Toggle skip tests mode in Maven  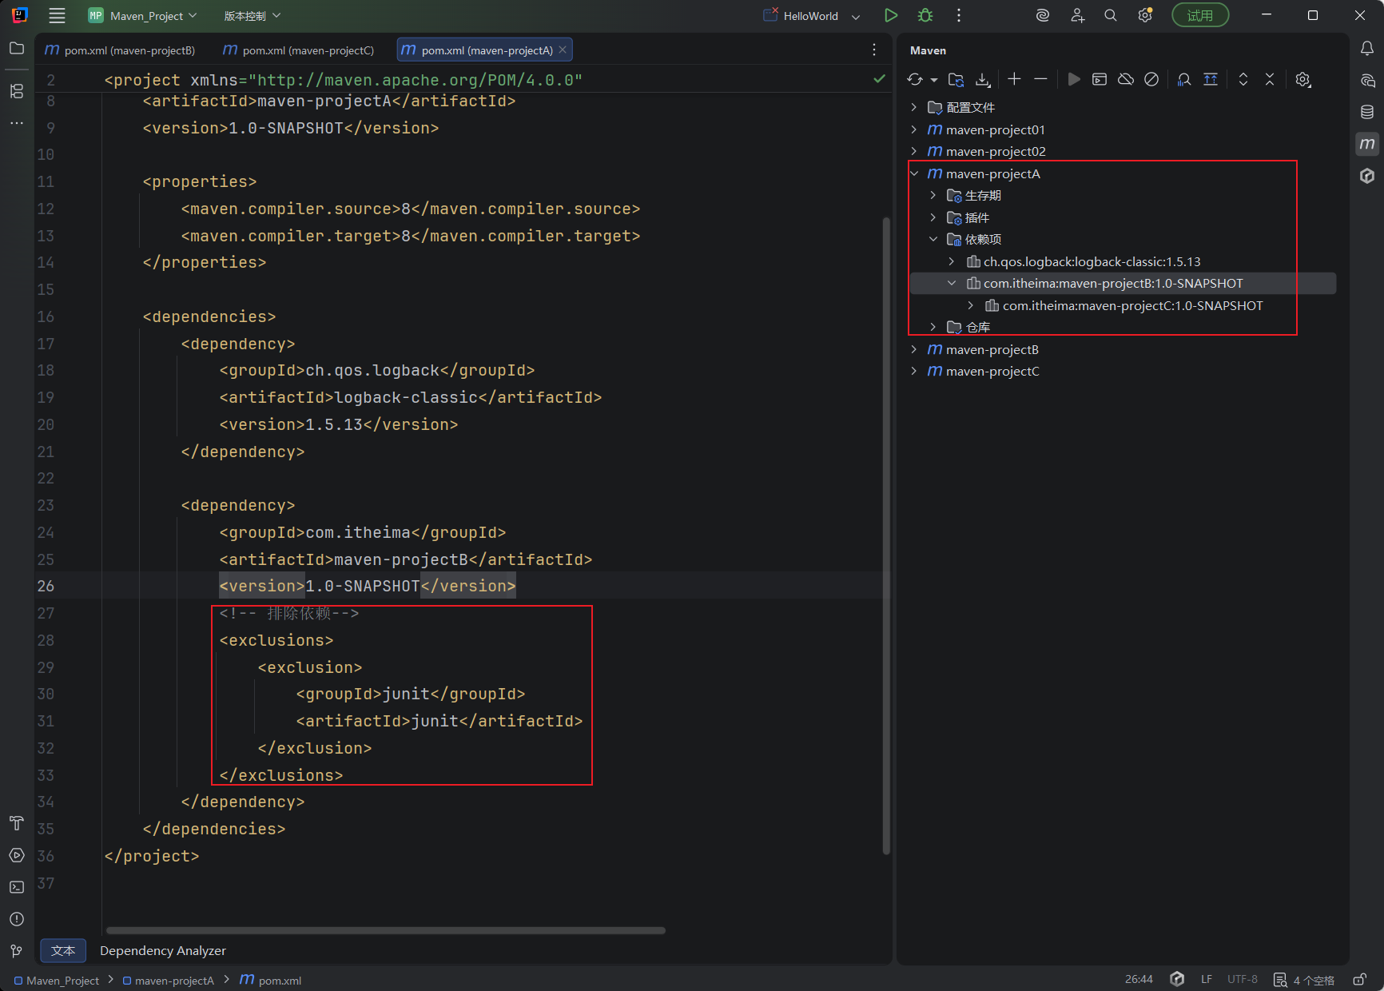[x=1151, y=79]
